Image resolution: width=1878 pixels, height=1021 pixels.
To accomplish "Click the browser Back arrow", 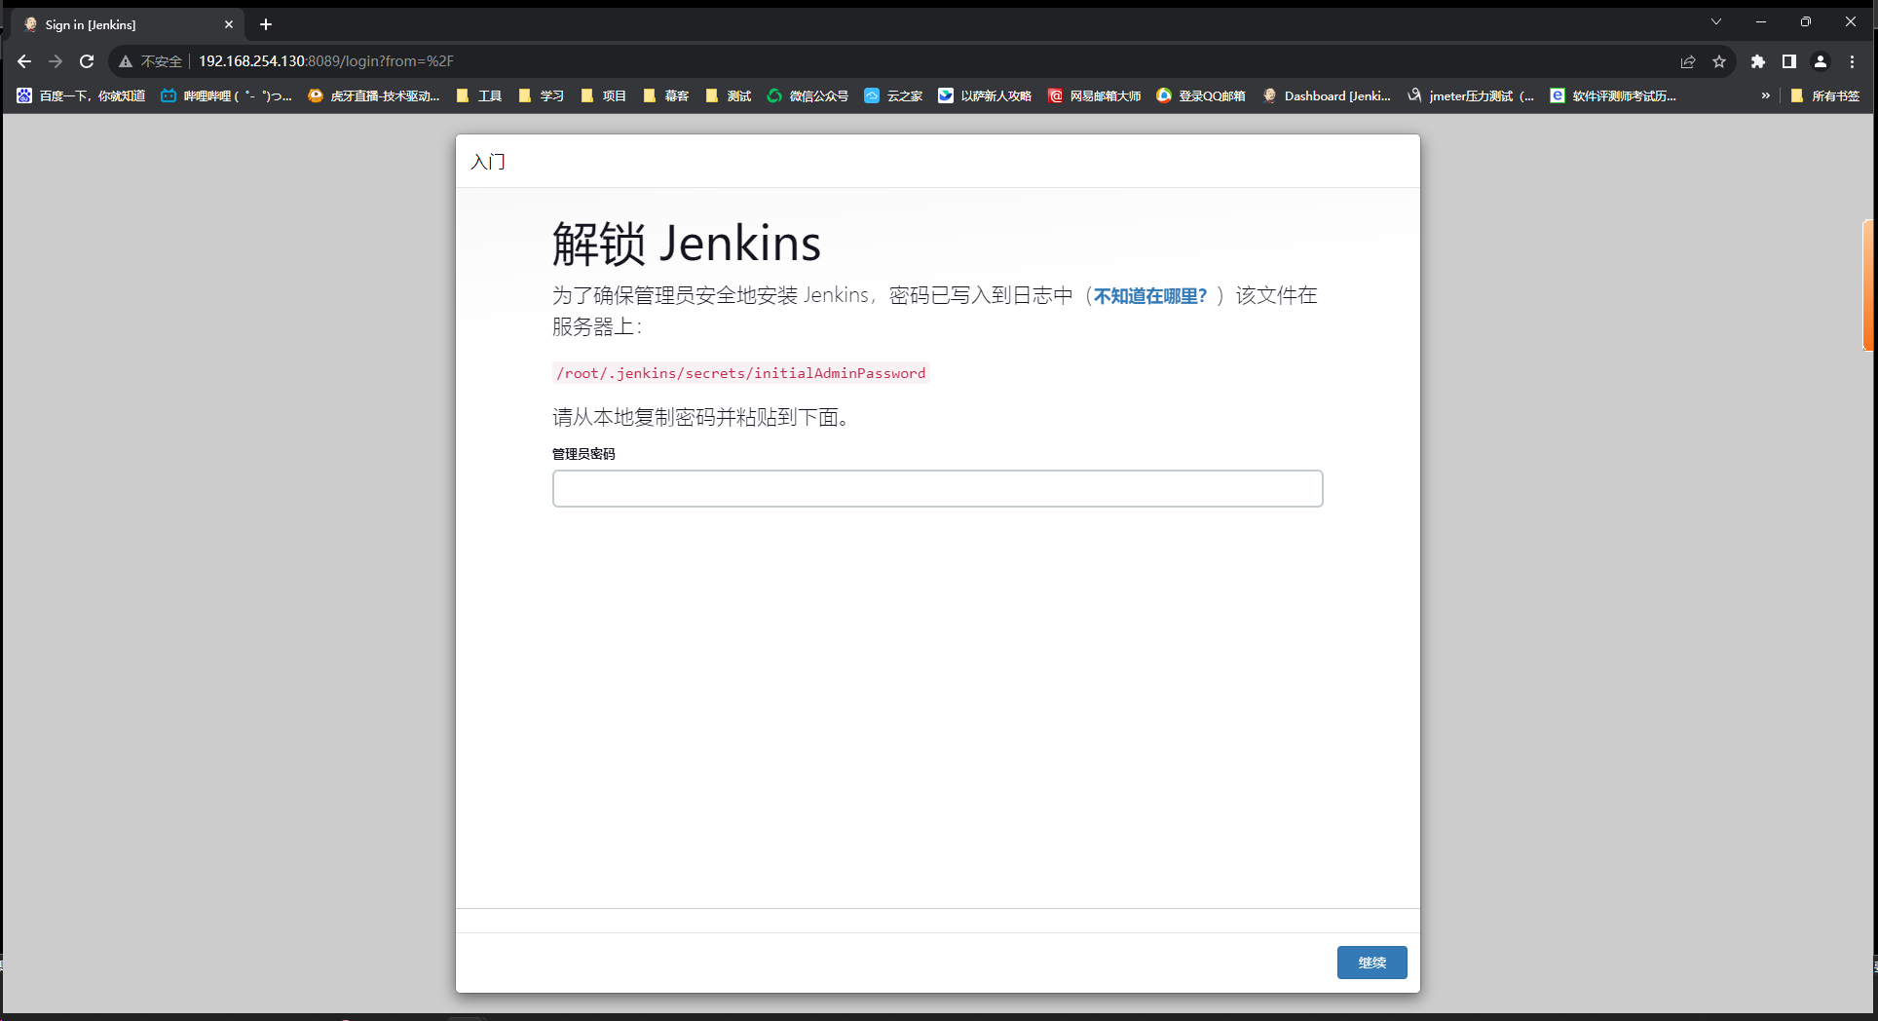I will click(24, 61).
